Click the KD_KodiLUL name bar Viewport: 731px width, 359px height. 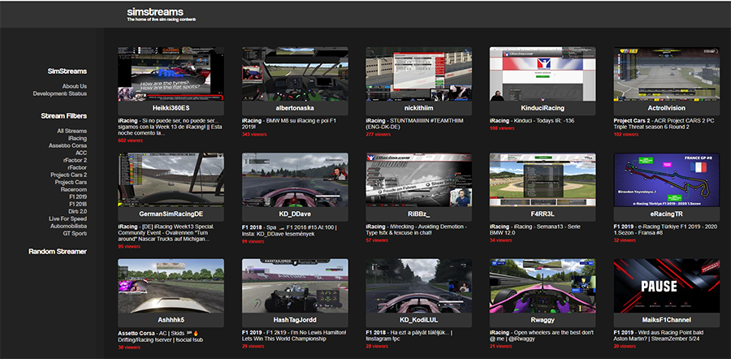point(418,320)
